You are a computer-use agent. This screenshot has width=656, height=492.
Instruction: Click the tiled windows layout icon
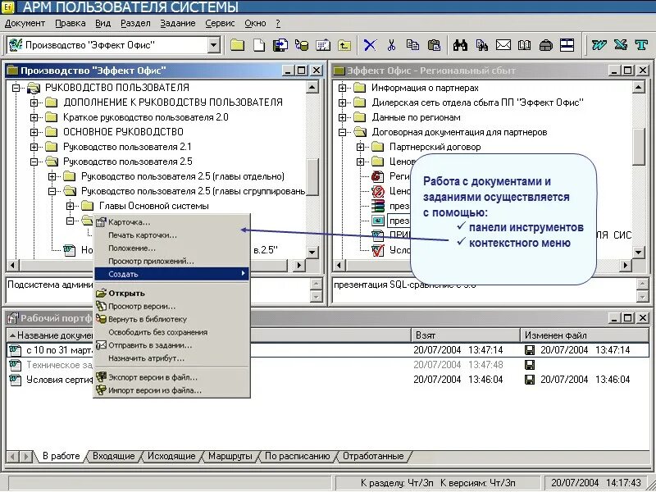tap(567, 45)
